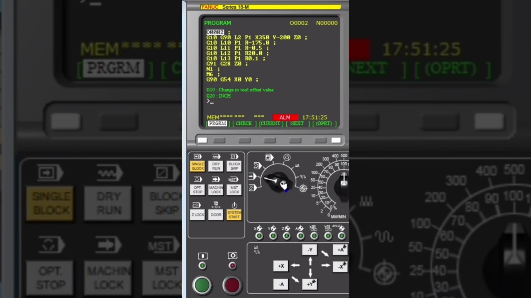Toggle the OPT. STOP button
The image size is (531, 298).
(x=197, y=190)
